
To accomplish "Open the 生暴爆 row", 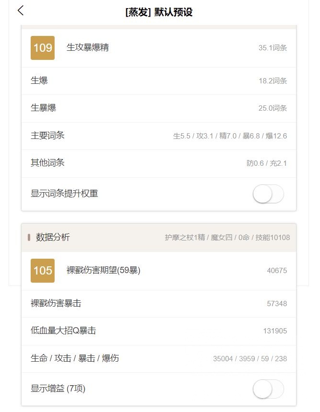I will [44, 108].
